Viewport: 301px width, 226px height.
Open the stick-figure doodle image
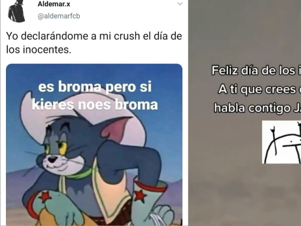(x=282, y=142)
